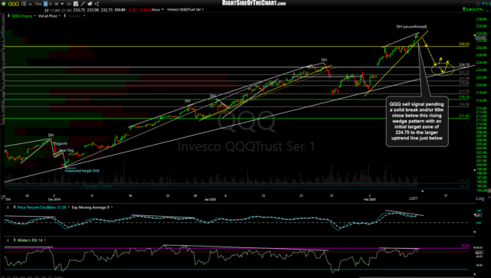This screenshot has height=278, width=491.
Task: Open the list icon next to QQQ
Action: tap(24, 4)
